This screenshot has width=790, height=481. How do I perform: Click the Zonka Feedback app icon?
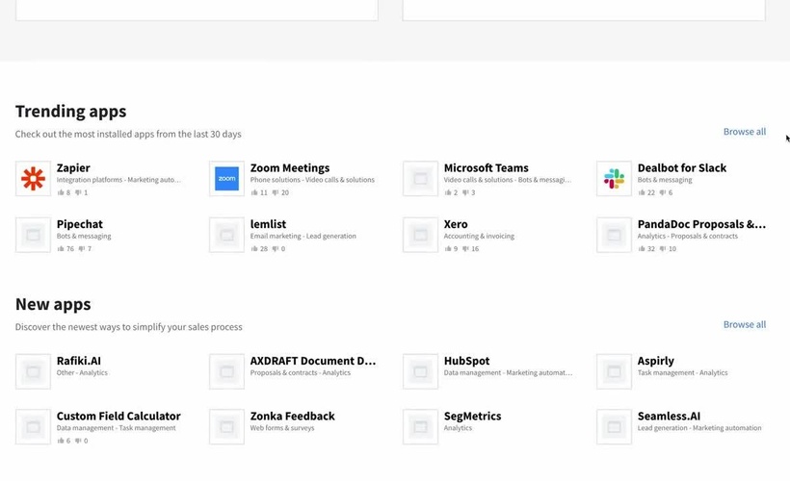click(x=226, y=427)
